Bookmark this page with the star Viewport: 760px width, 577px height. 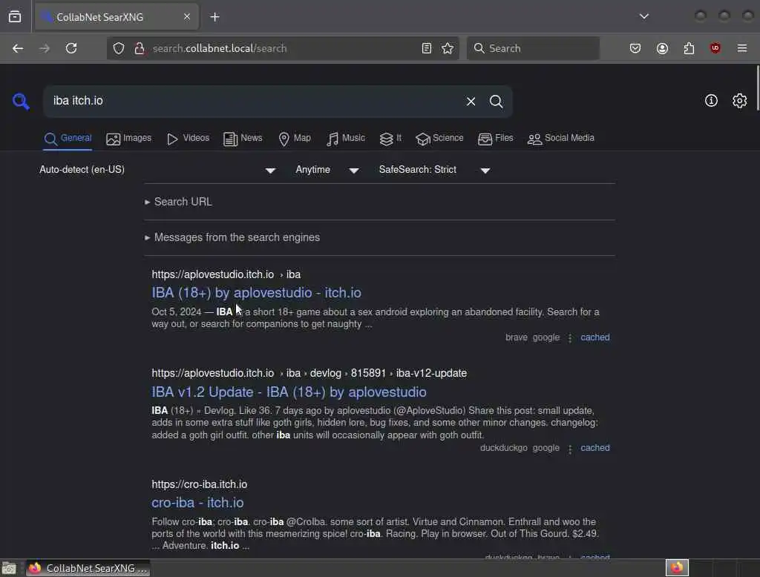click(448, 48)
